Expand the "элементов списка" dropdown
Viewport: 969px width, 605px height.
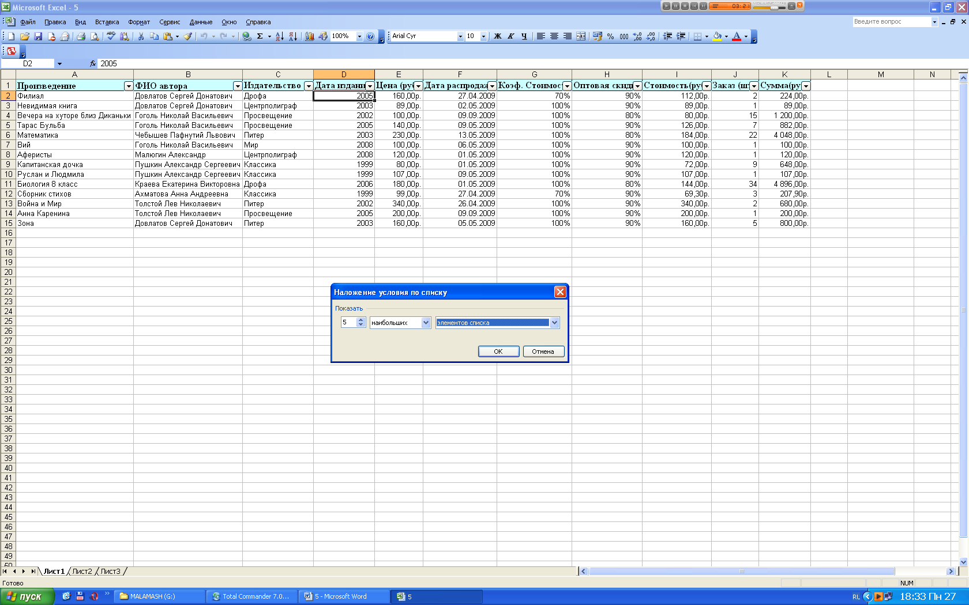coord(554,323)
